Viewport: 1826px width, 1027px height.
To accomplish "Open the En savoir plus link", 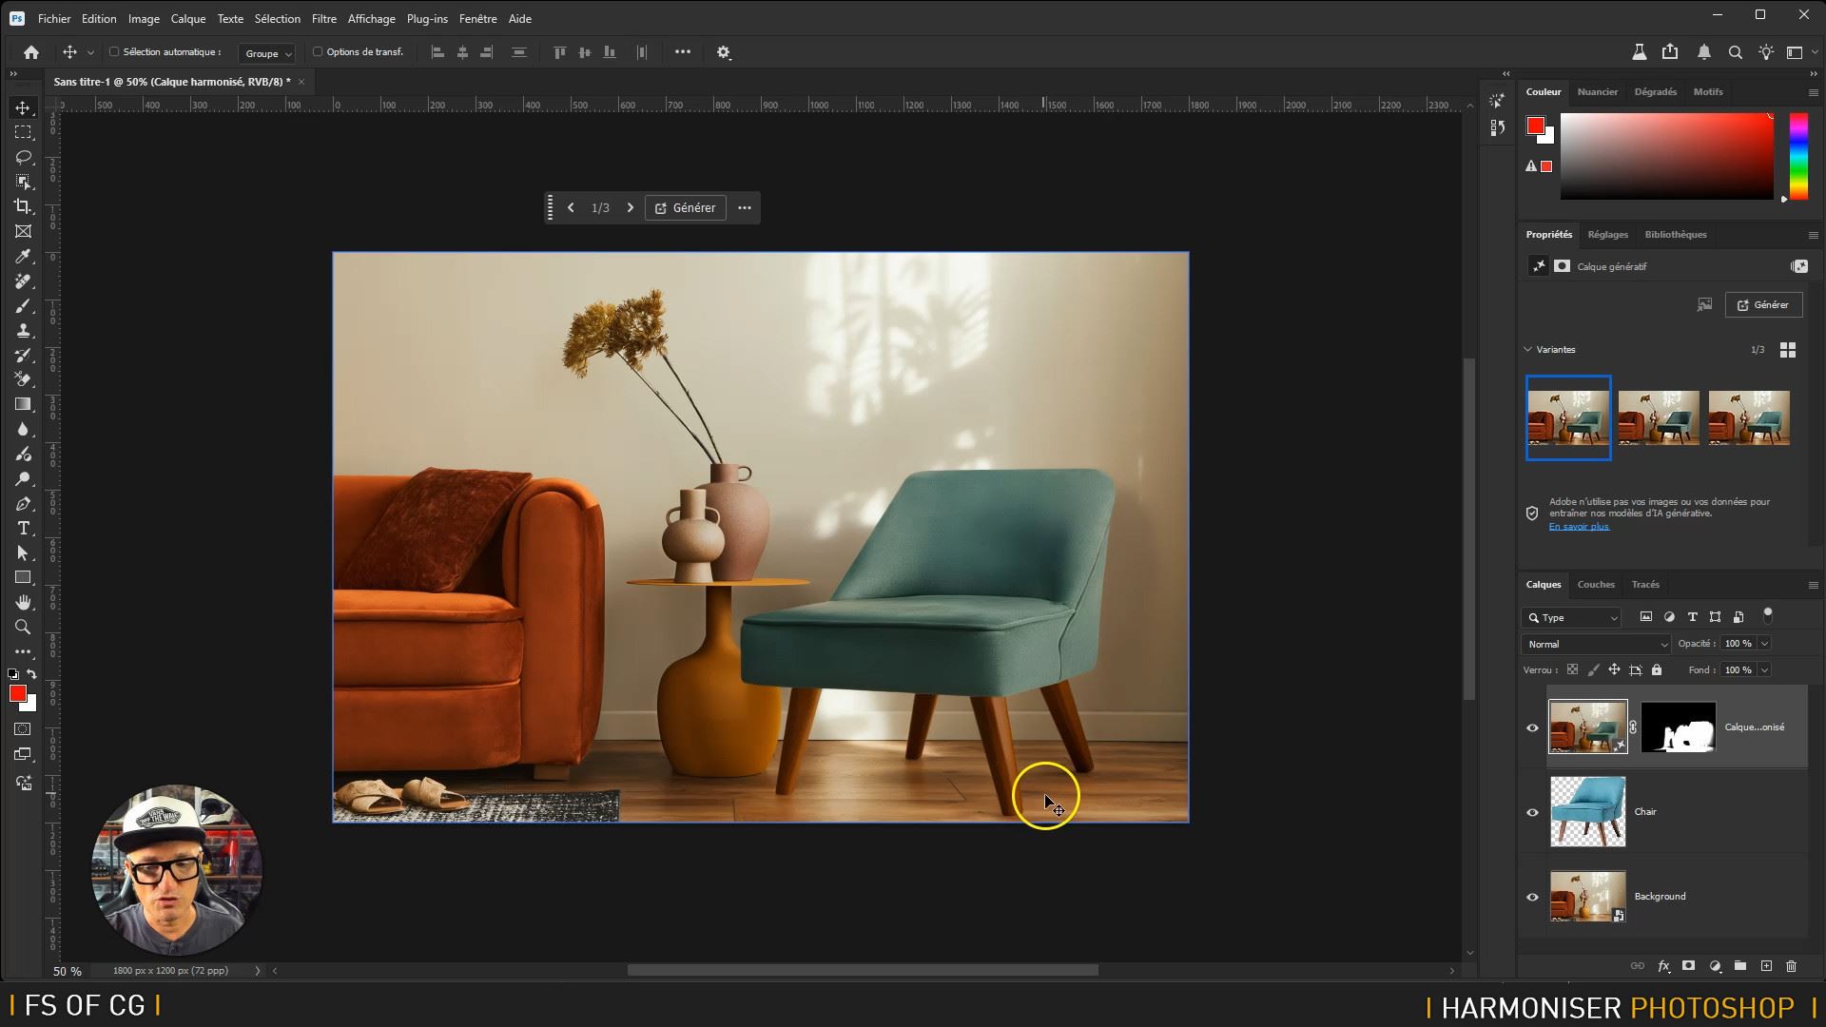I will pyautogui.click(x=1578, y=527).
